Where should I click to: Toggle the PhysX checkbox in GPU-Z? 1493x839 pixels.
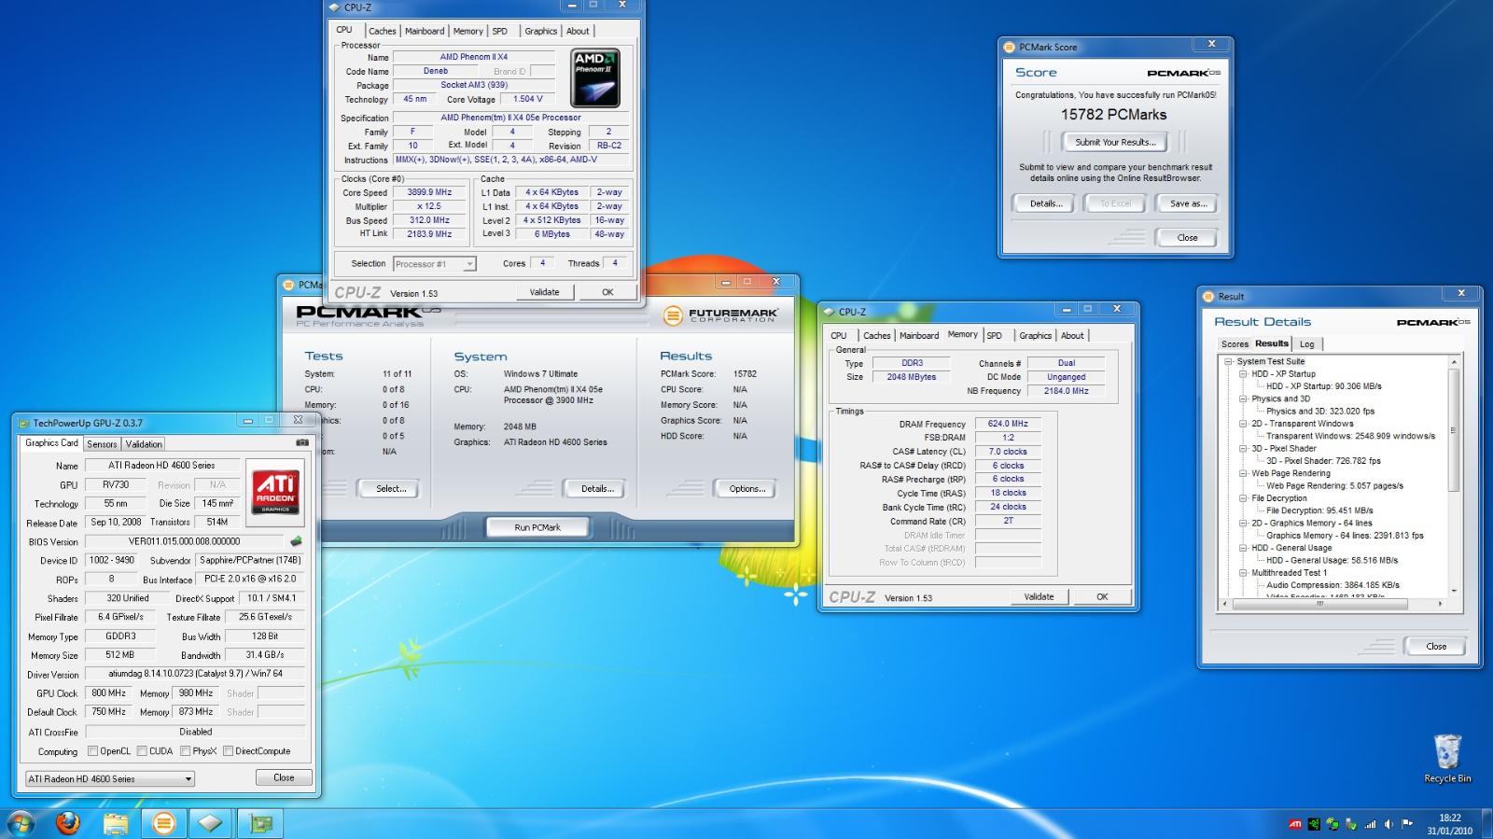pos(186,751)
